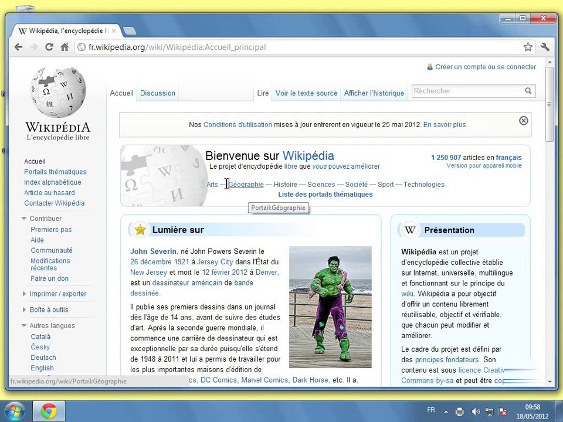Screen dimensions: 563x422
Task: Open the Géographie portal link
Action: point(246,185)
